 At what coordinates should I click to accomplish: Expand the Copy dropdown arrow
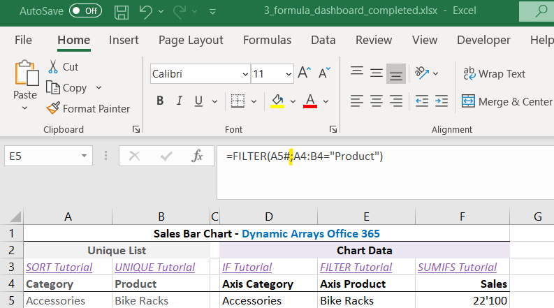click(x=99, y=87)
